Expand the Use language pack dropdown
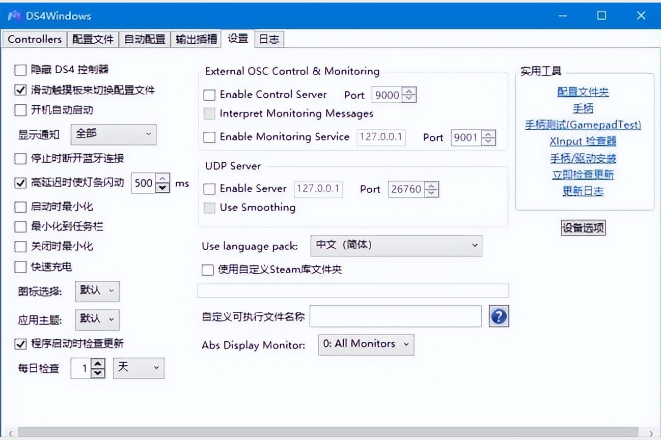 click(x=396, y=245)
